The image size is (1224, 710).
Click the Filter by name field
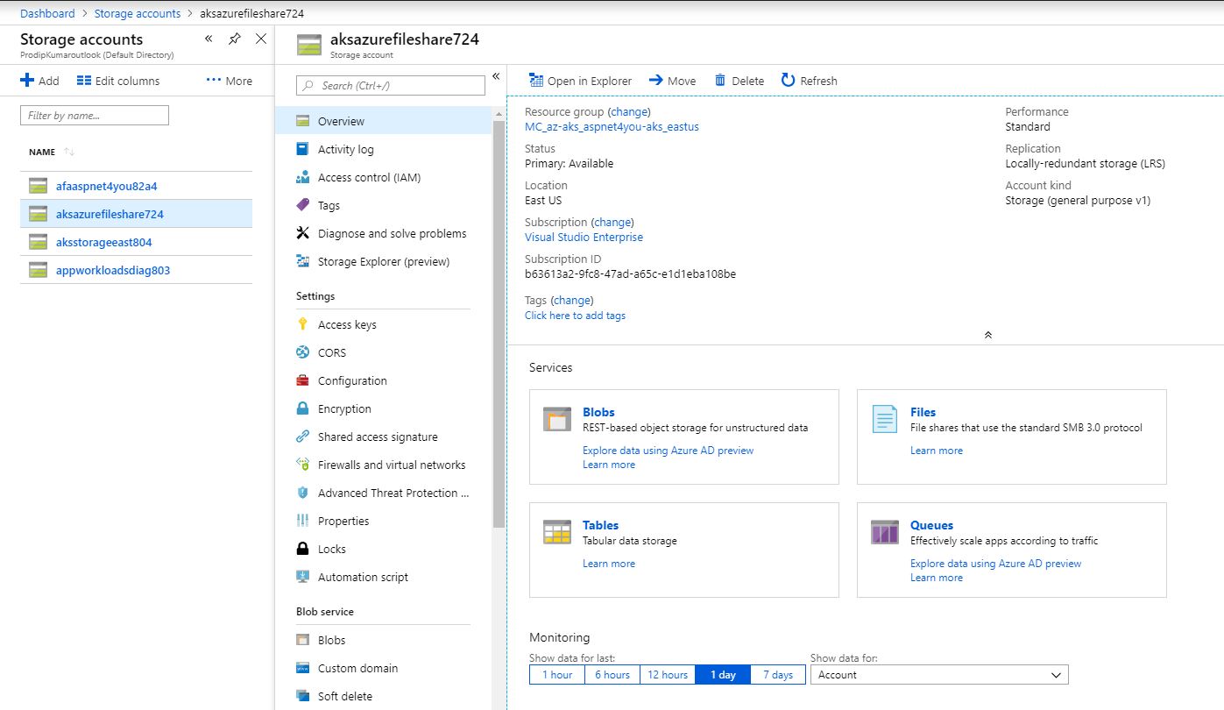click(95, 115)
